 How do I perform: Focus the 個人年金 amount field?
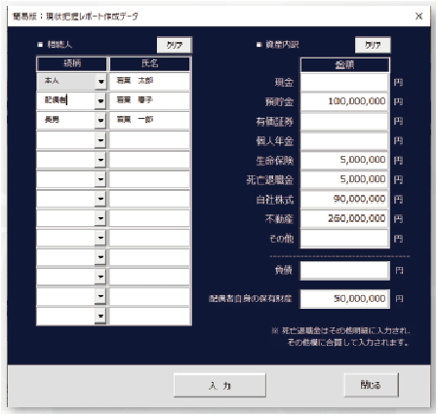[344, 140]
